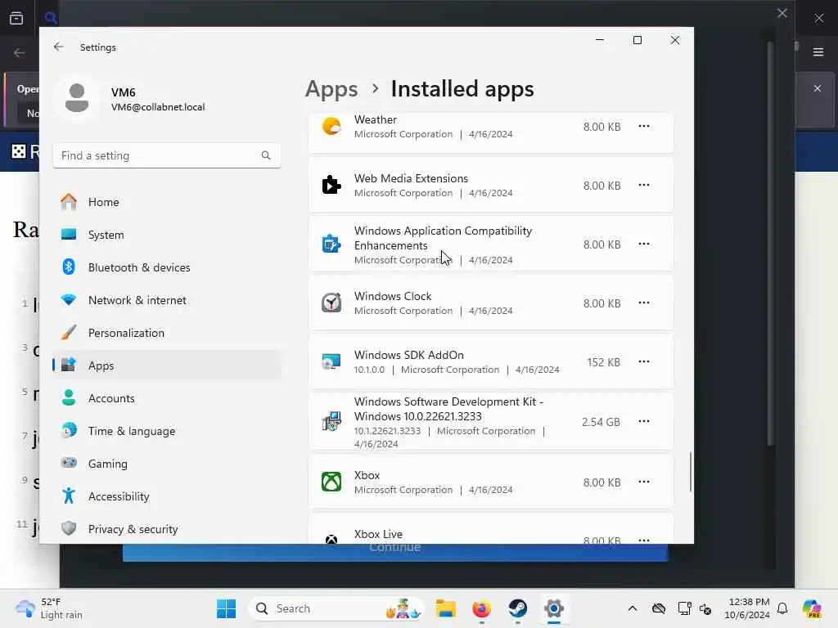Open more options for Windows Software Development Kit
The image size is (838, 628).
(x=644, y=421)
